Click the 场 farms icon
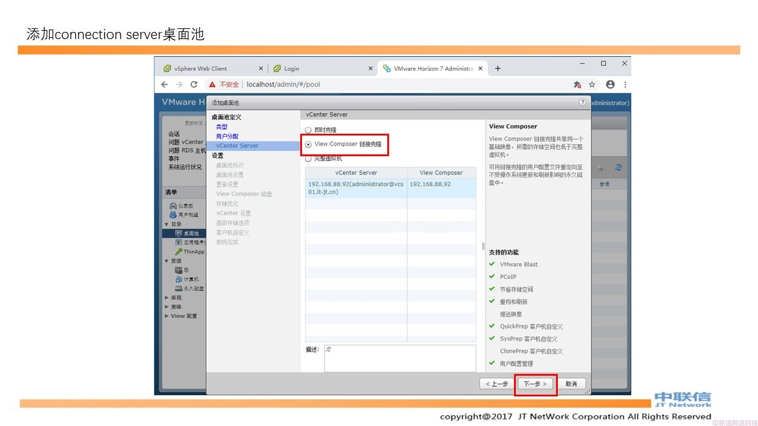This screenshot has height=426, width=758. coord(178,270)
